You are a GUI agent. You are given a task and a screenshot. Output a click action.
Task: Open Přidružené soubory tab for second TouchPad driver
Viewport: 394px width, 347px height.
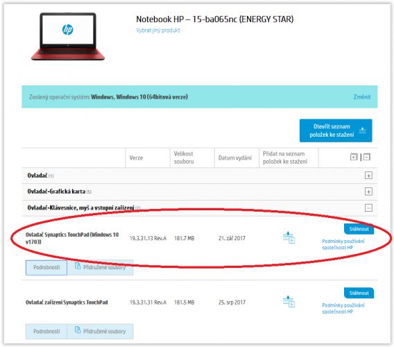pos(101,332)
